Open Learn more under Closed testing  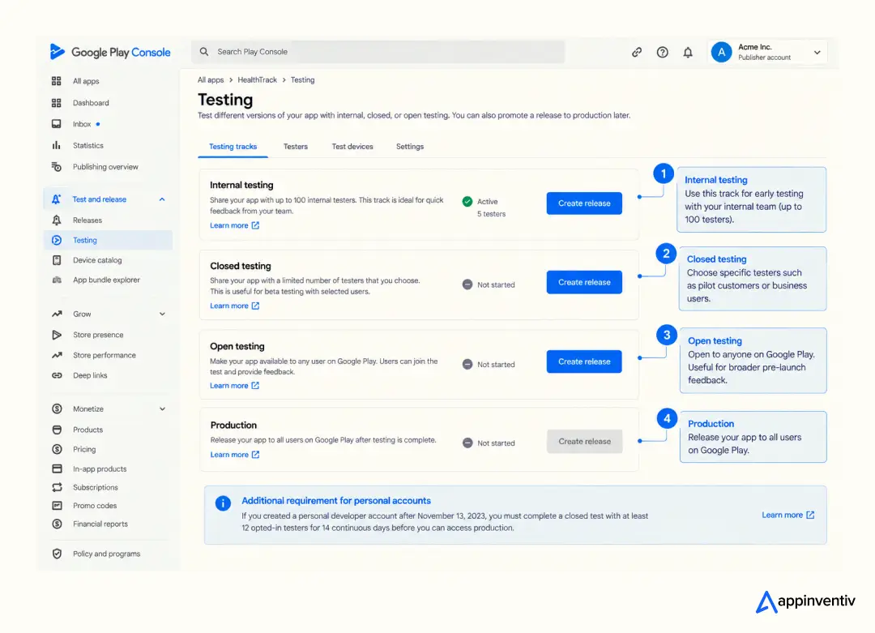234,306
